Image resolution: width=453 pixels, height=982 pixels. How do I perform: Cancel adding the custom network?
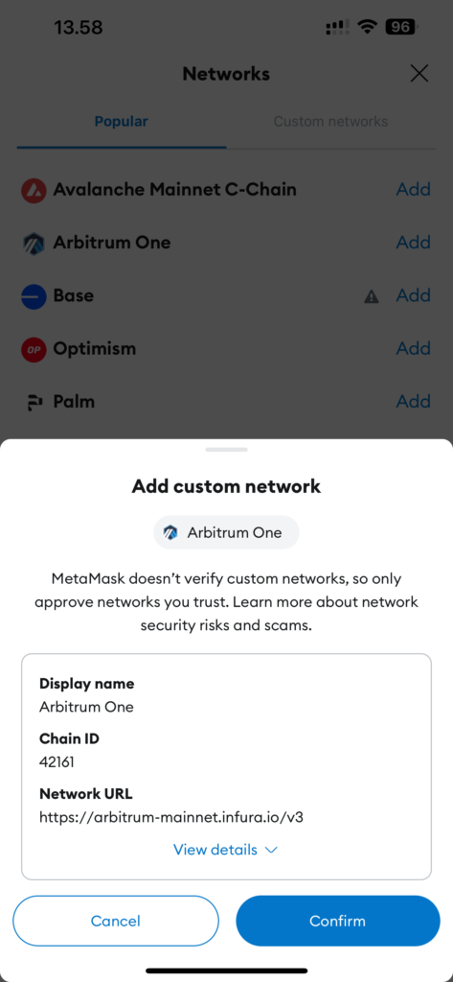116,921
